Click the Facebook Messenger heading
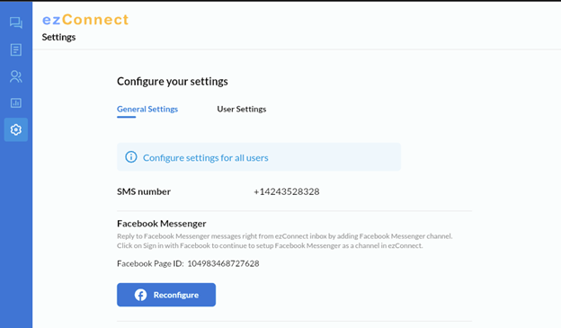 pyautogui.click(x=161, y=224)
